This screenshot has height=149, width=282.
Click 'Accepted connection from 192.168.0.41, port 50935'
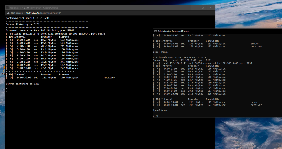tap(40, 30)
